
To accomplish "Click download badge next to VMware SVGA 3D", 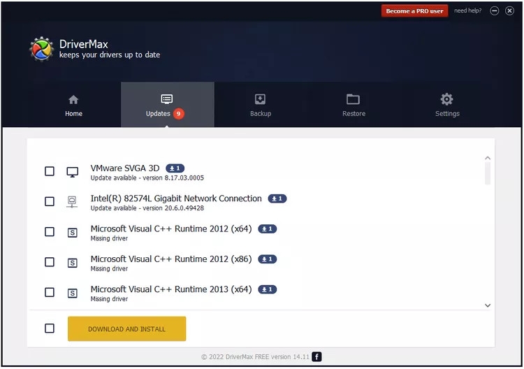I will click(x=175, y=168).
